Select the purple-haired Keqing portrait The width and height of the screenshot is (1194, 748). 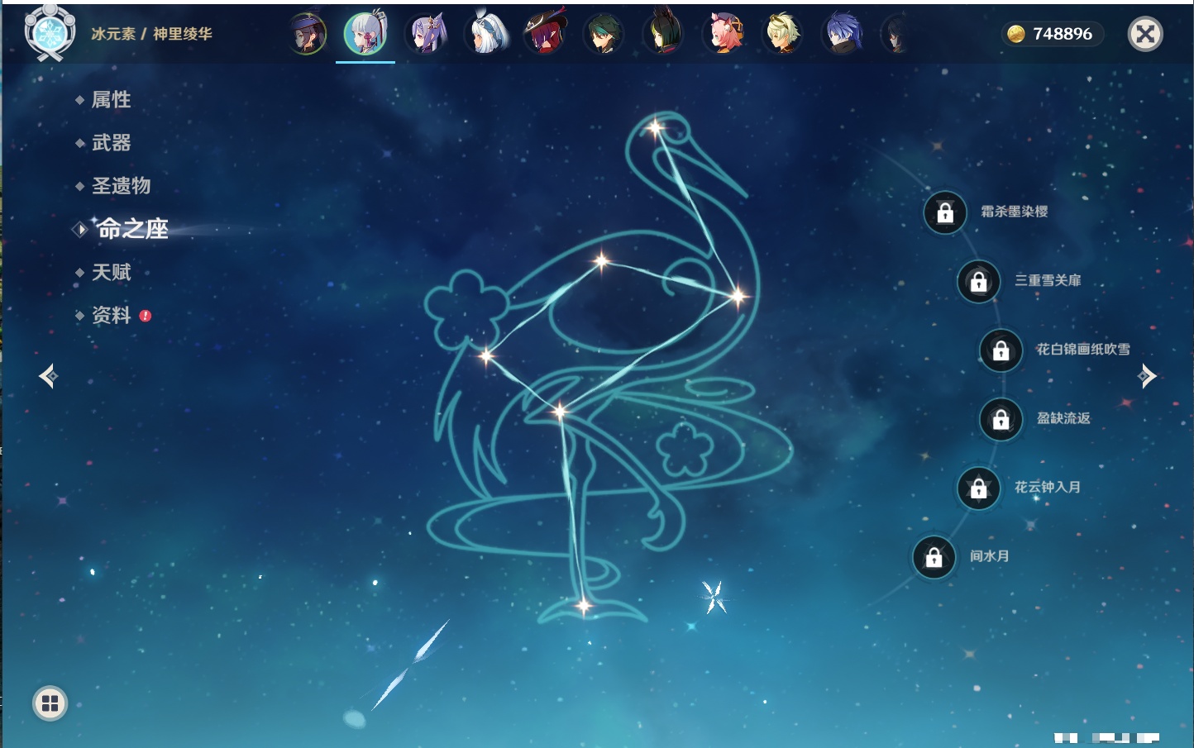[x=427, y=35]
